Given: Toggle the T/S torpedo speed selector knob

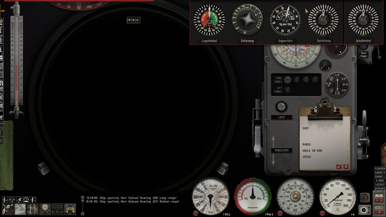Looking at the screenshot, I should pyautogui.click(x=325, y=65).
